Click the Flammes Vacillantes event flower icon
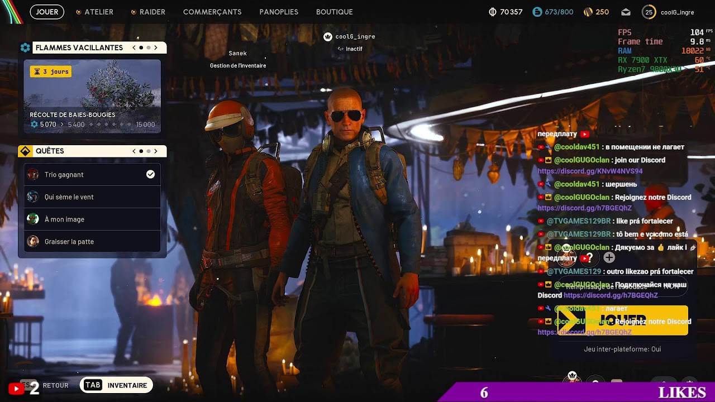The width and height of the screenshot is (715, 402). click(25, 48)
